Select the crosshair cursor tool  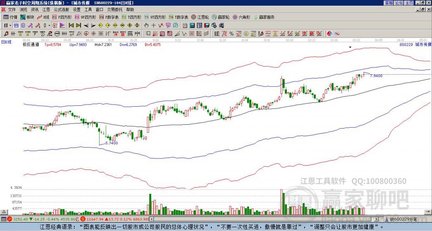[154, 25]
